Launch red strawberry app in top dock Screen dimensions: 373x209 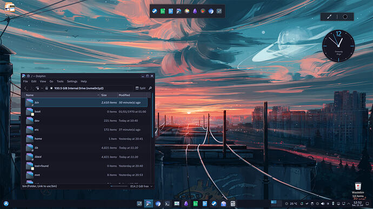click(203, 11)
